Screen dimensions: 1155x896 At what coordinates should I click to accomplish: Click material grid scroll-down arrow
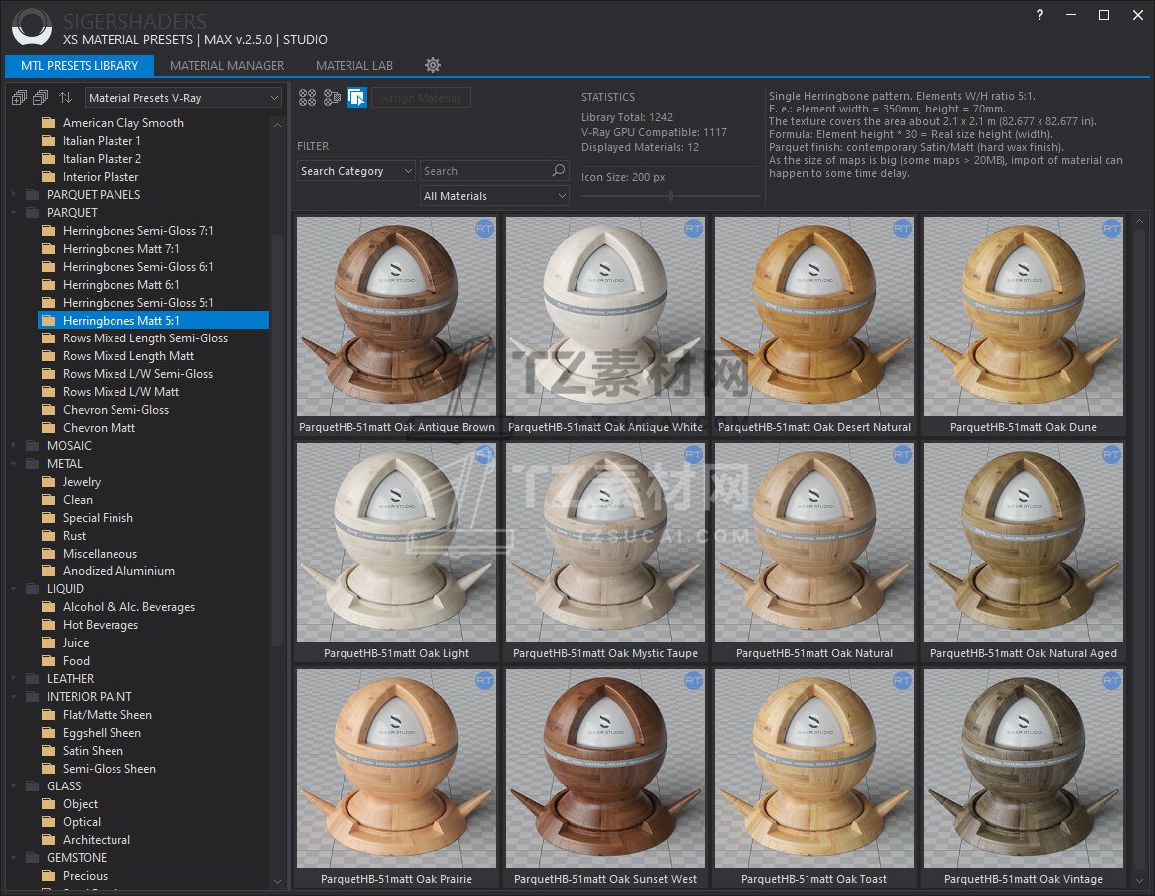pos(1139,880)
